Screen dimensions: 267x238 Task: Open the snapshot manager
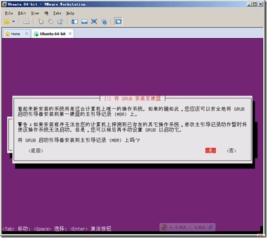tap(60, 22)
